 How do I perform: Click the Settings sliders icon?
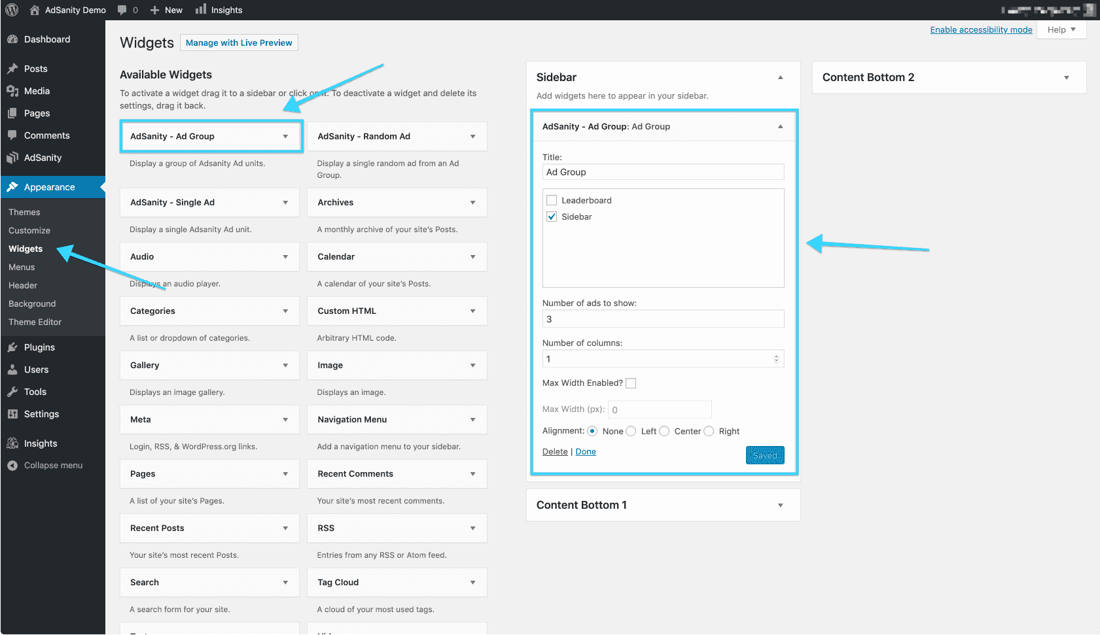(x=12, y=414)
